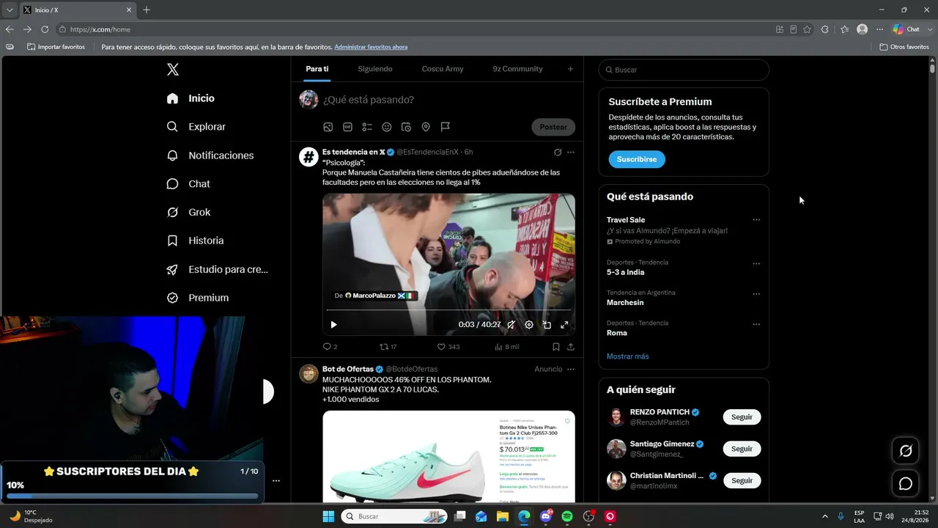Click the Postear button

pyautogui.click(x=553, y=127)
